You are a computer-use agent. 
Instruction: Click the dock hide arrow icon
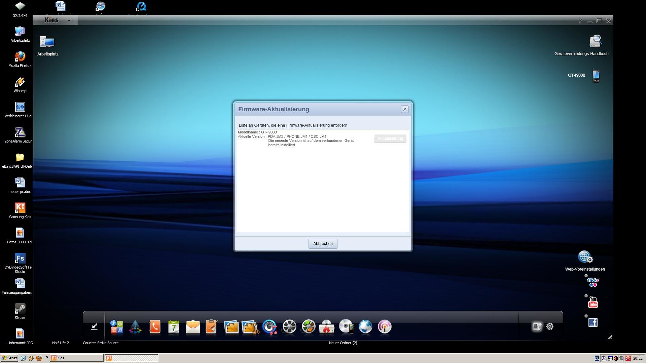coord(94,326)
